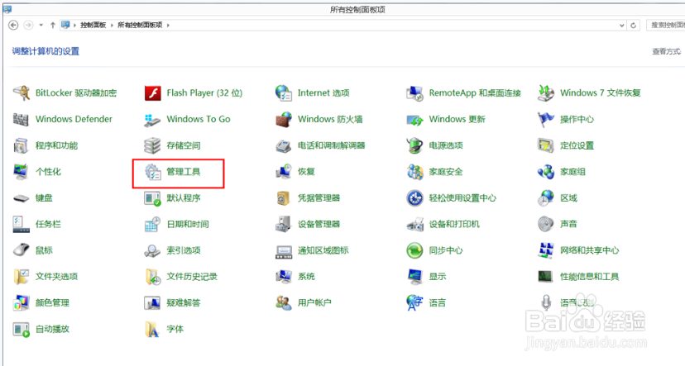Open the 凭据管理器 safe icon
Image resolution: width=685 pixels, height=366 pixels.
pos(284,198)
